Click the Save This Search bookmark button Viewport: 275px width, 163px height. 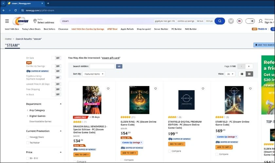click(x=264, y=45)
